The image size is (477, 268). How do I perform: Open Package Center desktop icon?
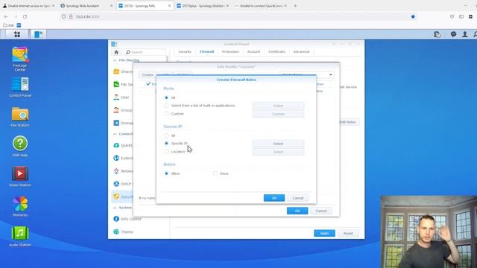[x=20, y=59]
